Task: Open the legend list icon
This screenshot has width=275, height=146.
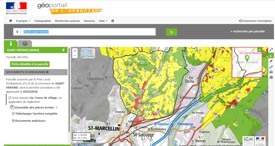Action: tap(271, 77)
